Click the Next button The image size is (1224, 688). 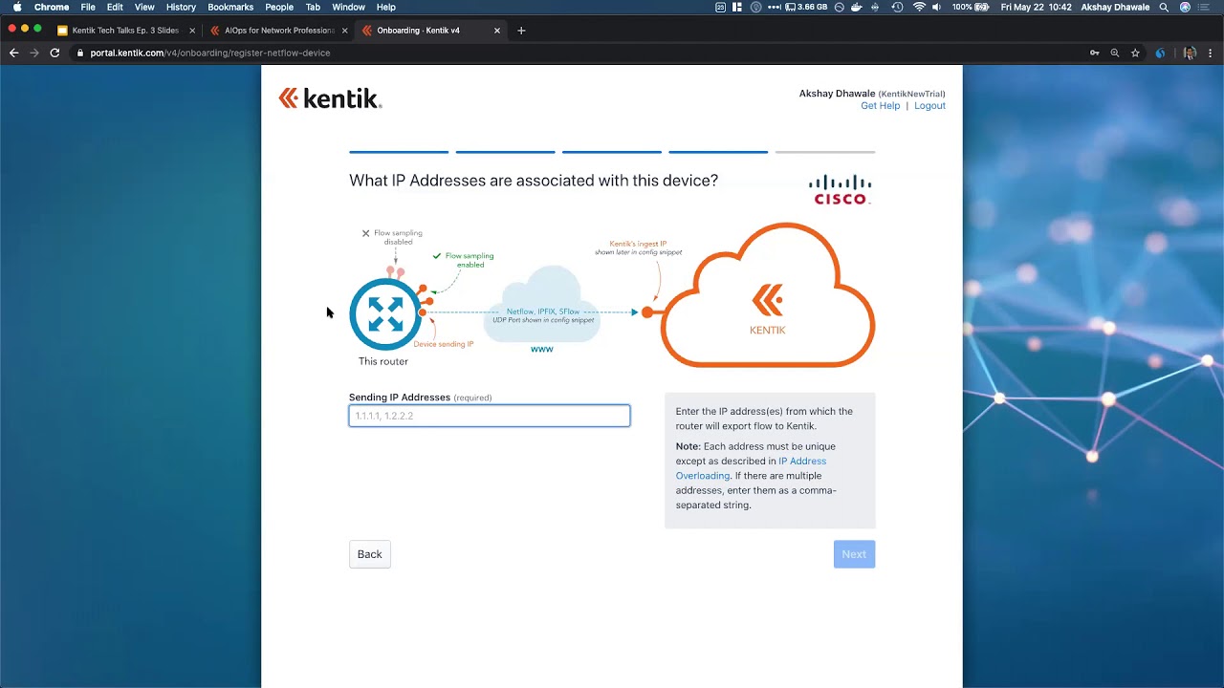pyautogui.click(x=854, y=554)
